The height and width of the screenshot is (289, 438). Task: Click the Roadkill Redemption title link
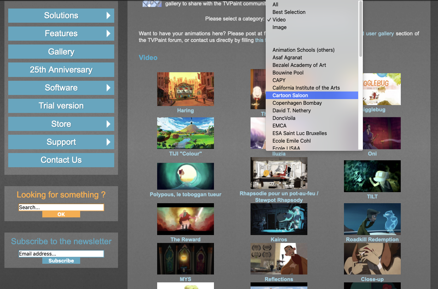click(x=372, y=239)
